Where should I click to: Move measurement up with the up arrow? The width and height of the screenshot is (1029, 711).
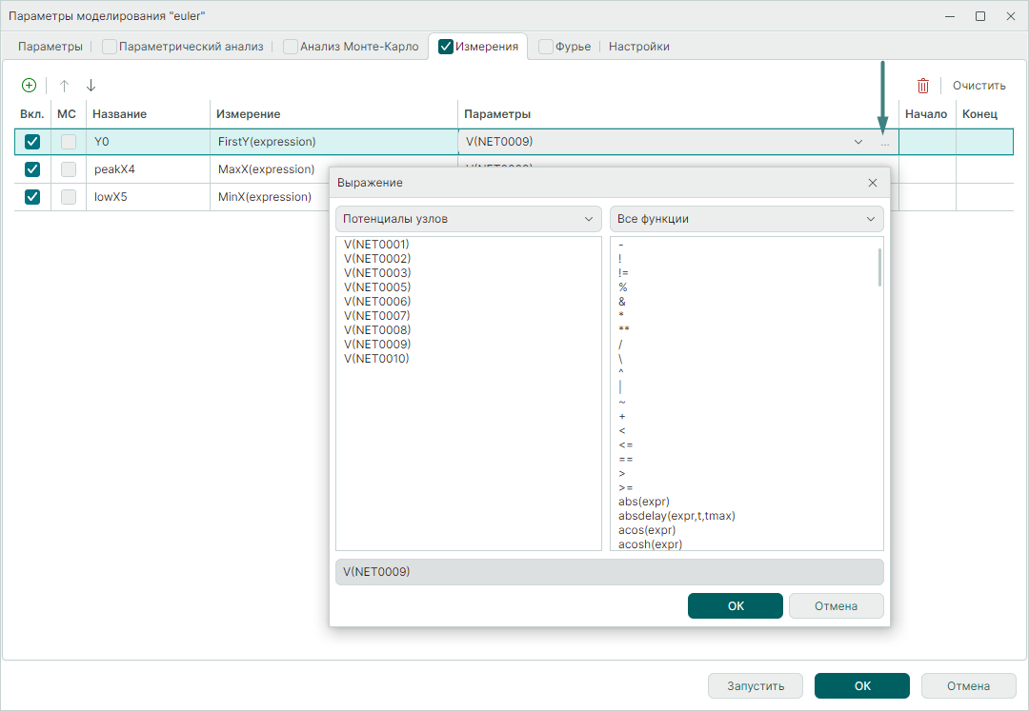pos(65,85)
